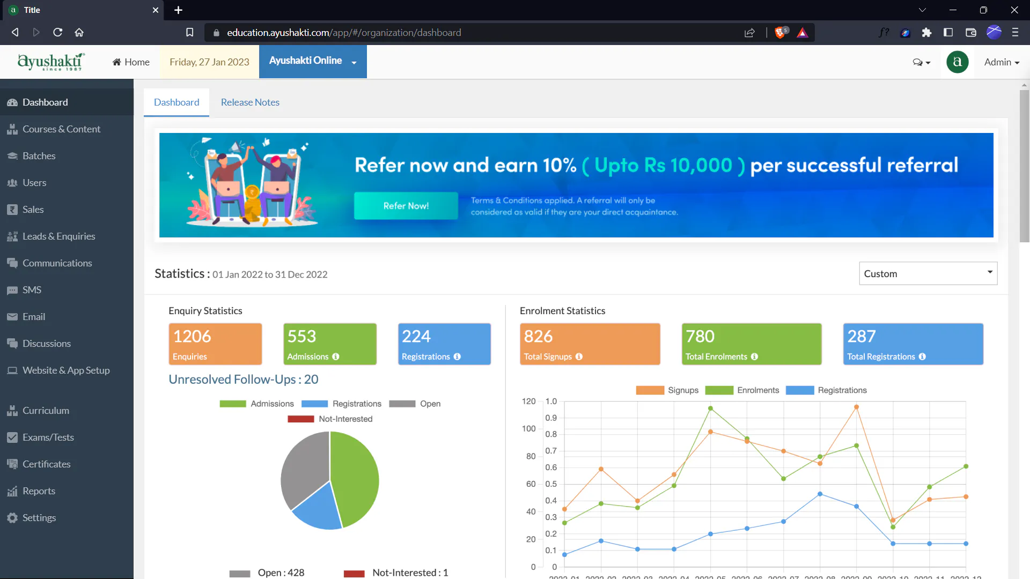Open Unresolved Follow-Ups link
Image resolution: width=1030 pixels, height=579 pixels.
pyautogui.click(x=243, y=380)
